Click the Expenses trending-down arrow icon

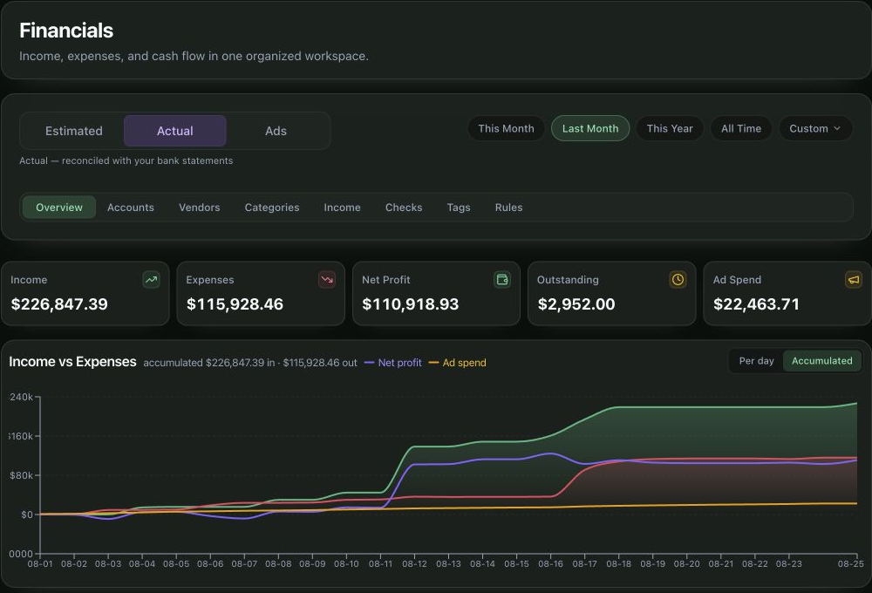(x=327, y=280)
